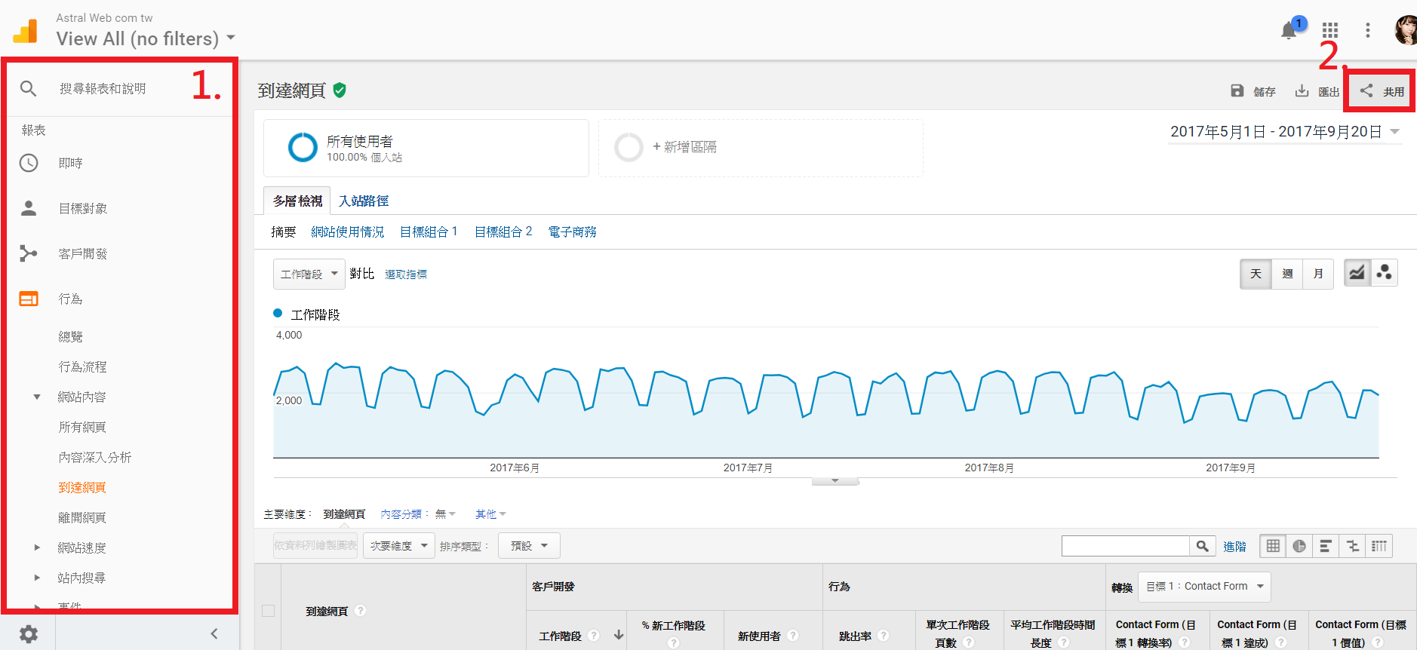Screen dimensions: 1417x650
Task: Tick the table header select-all checkbox
Action: (268, 611)
